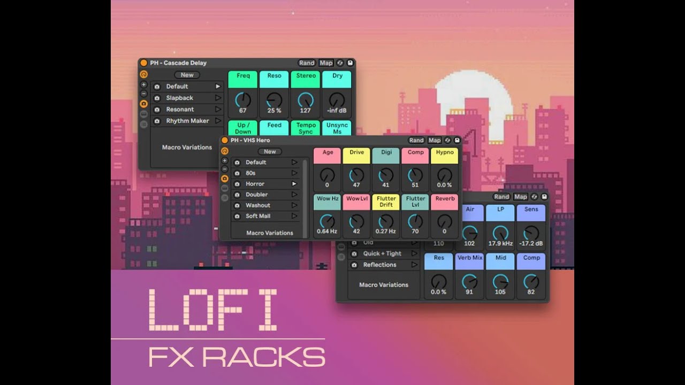Click VHS Hero variations list scrollbar
The width and height of the screenshot is (685, 385).
click(305, 198)
